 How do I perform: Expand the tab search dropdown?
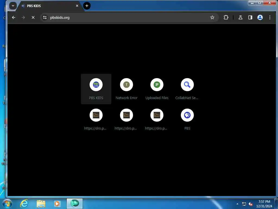(13, 6)
